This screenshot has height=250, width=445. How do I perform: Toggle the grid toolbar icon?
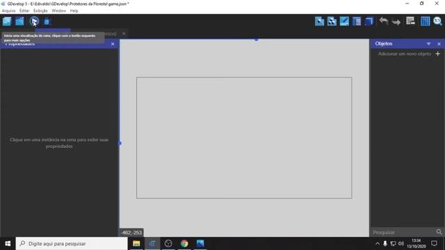[x=425, y=22]
